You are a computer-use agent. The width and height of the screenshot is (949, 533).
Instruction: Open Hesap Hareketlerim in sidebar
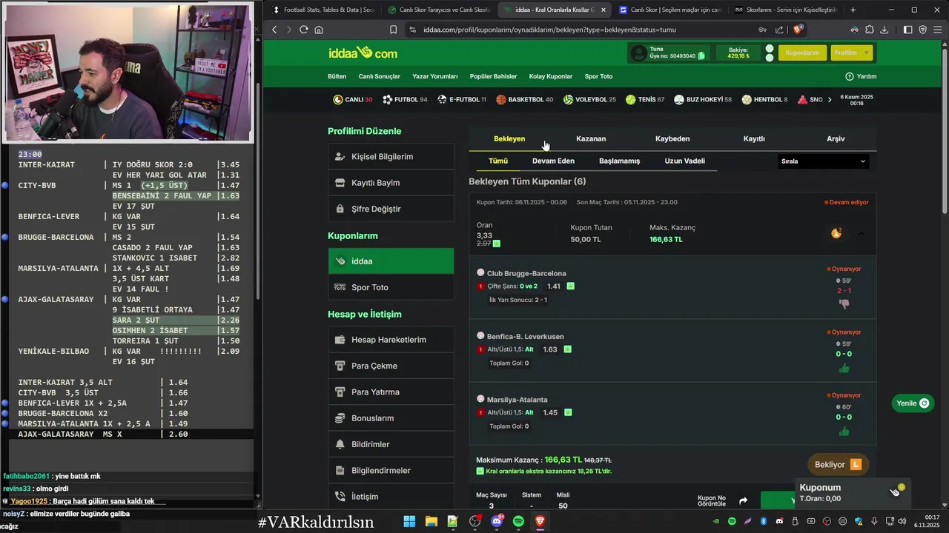click(391, 340)
